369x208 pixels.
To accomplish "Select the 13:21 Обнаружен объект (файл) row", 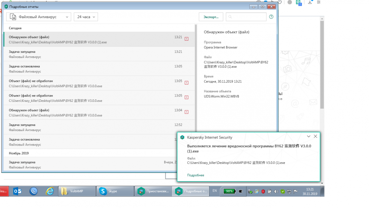I will coord(99,39).
